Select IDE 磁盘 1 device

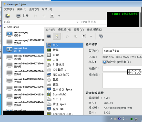pos(65,70)
